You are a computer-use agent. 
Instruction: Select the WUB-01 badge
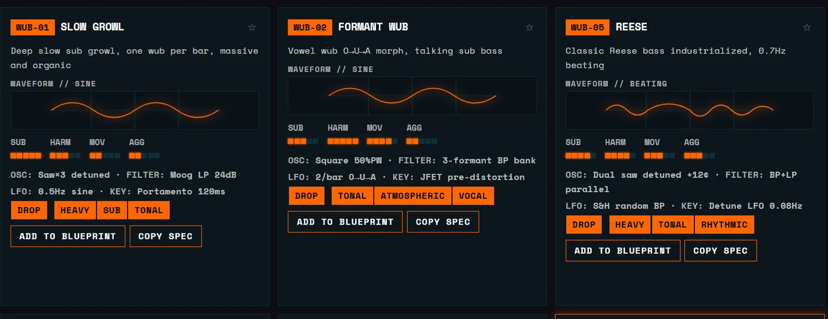coord(33,27)
